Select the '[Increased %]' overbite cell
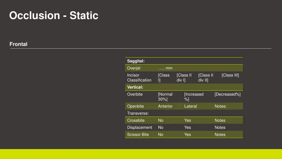This screenshot has height=159, width=282. 194,97
